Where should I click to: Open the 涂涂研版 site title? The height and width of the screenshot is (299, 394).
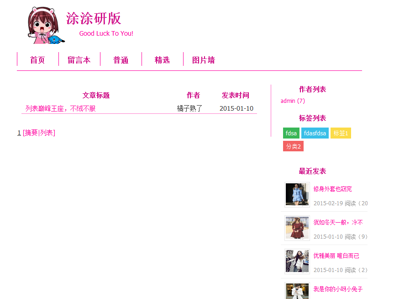(94, 19)
